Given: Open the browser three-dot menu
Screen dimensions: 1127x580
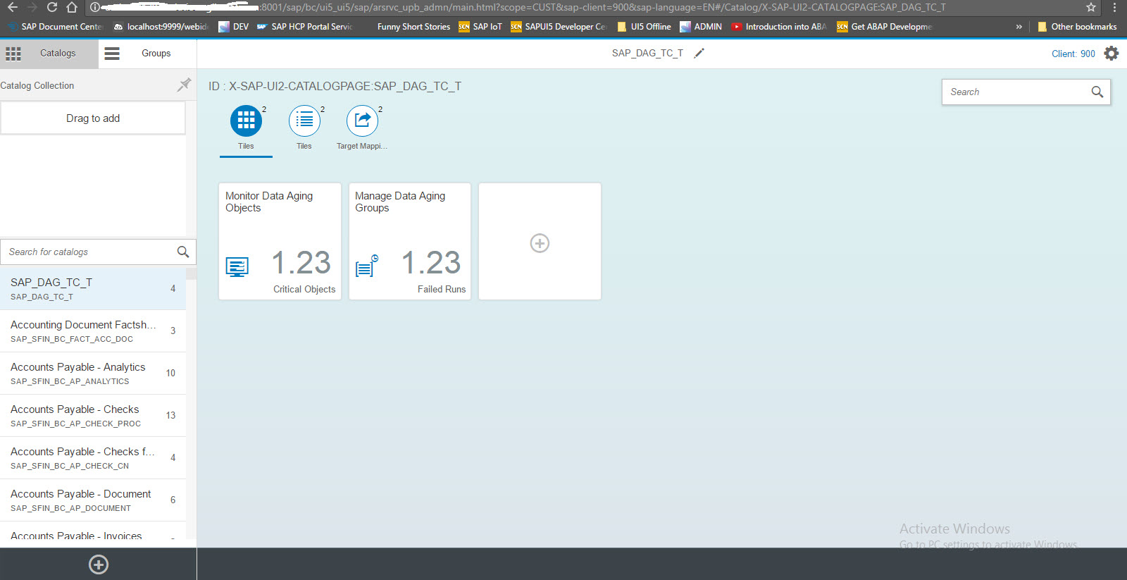Looking at the screenshot, I should [1114, 7].
